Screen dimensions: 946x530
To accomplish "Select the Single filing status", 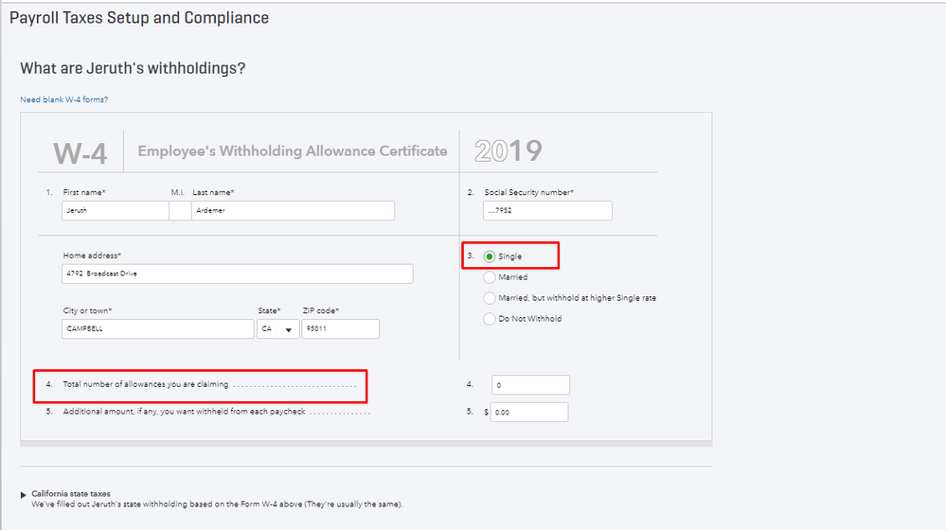I will pyautogui.click(x=490, y=256).
